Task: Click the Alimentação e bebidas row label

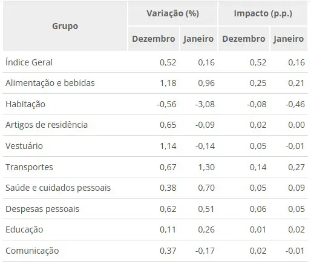Action: [50, 83]
